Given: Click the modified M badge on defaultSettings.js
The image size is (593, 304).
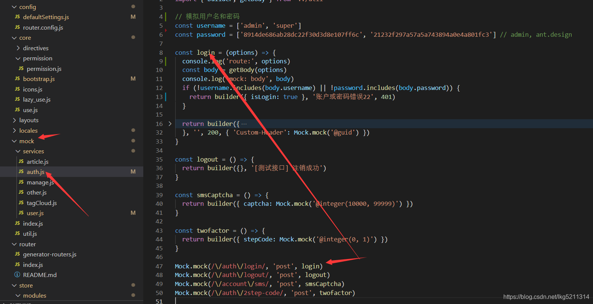Looking at the screenshot, I should (x=133, y=17).
